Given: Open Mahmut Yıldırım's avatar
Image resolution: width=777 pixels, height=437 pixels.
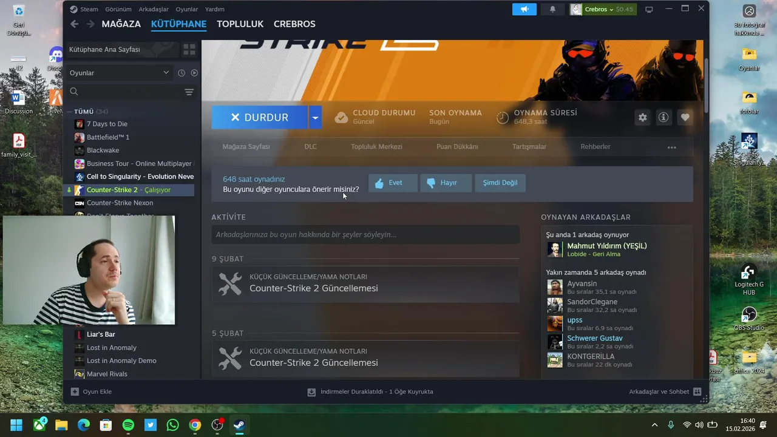Looking at the screenshot, I should click(x=555, y=249).
